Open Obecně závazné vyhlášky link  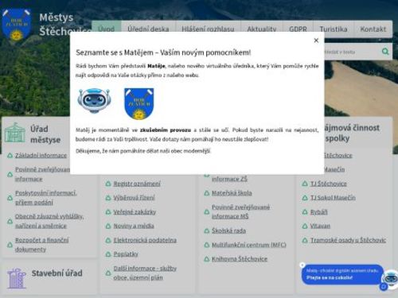(49, 221)
